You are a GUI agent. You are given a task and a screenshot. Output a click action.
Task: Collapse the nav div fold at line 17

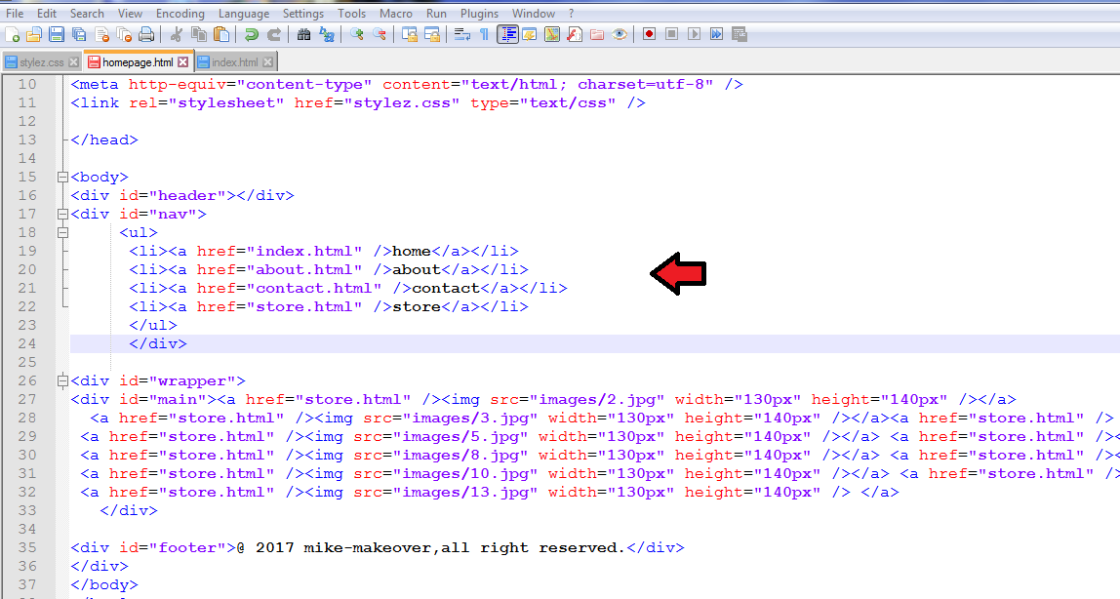coord(61,214)
